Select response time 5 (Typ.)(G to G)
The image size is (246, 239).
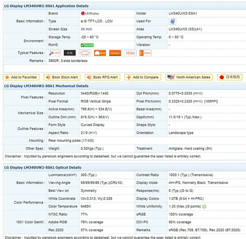[181, 191]
